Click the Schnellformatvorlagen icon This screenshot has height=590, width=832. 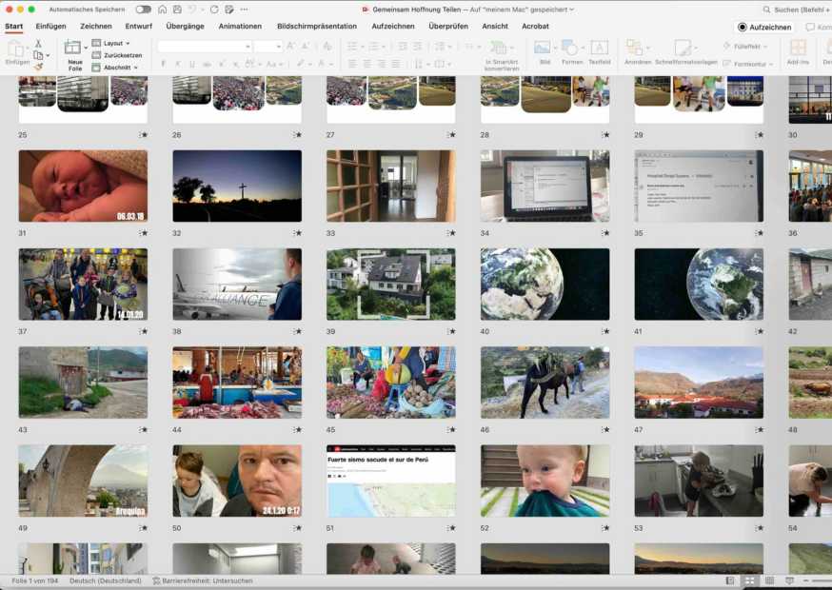(x=683, y=48)
